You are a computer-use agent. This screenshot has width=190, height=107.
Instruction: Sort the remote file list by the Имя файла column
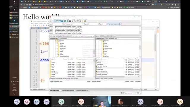click(99, 59)
